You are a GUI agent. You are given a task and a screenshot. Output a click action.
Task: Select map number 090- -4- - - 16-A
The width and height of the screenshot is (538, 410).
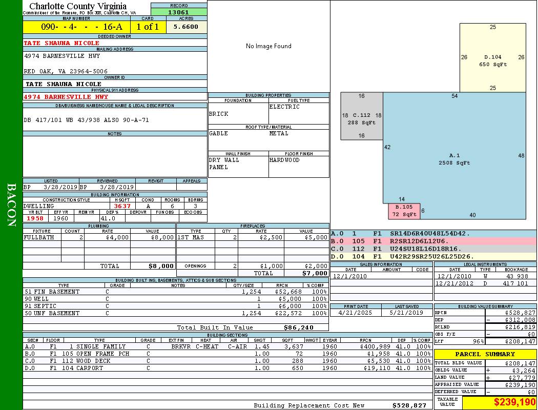[81, 27]
